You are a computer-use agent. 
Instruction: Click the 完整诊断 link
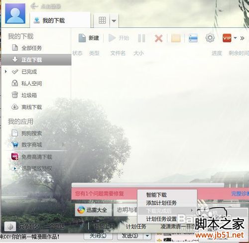(240, 194)
